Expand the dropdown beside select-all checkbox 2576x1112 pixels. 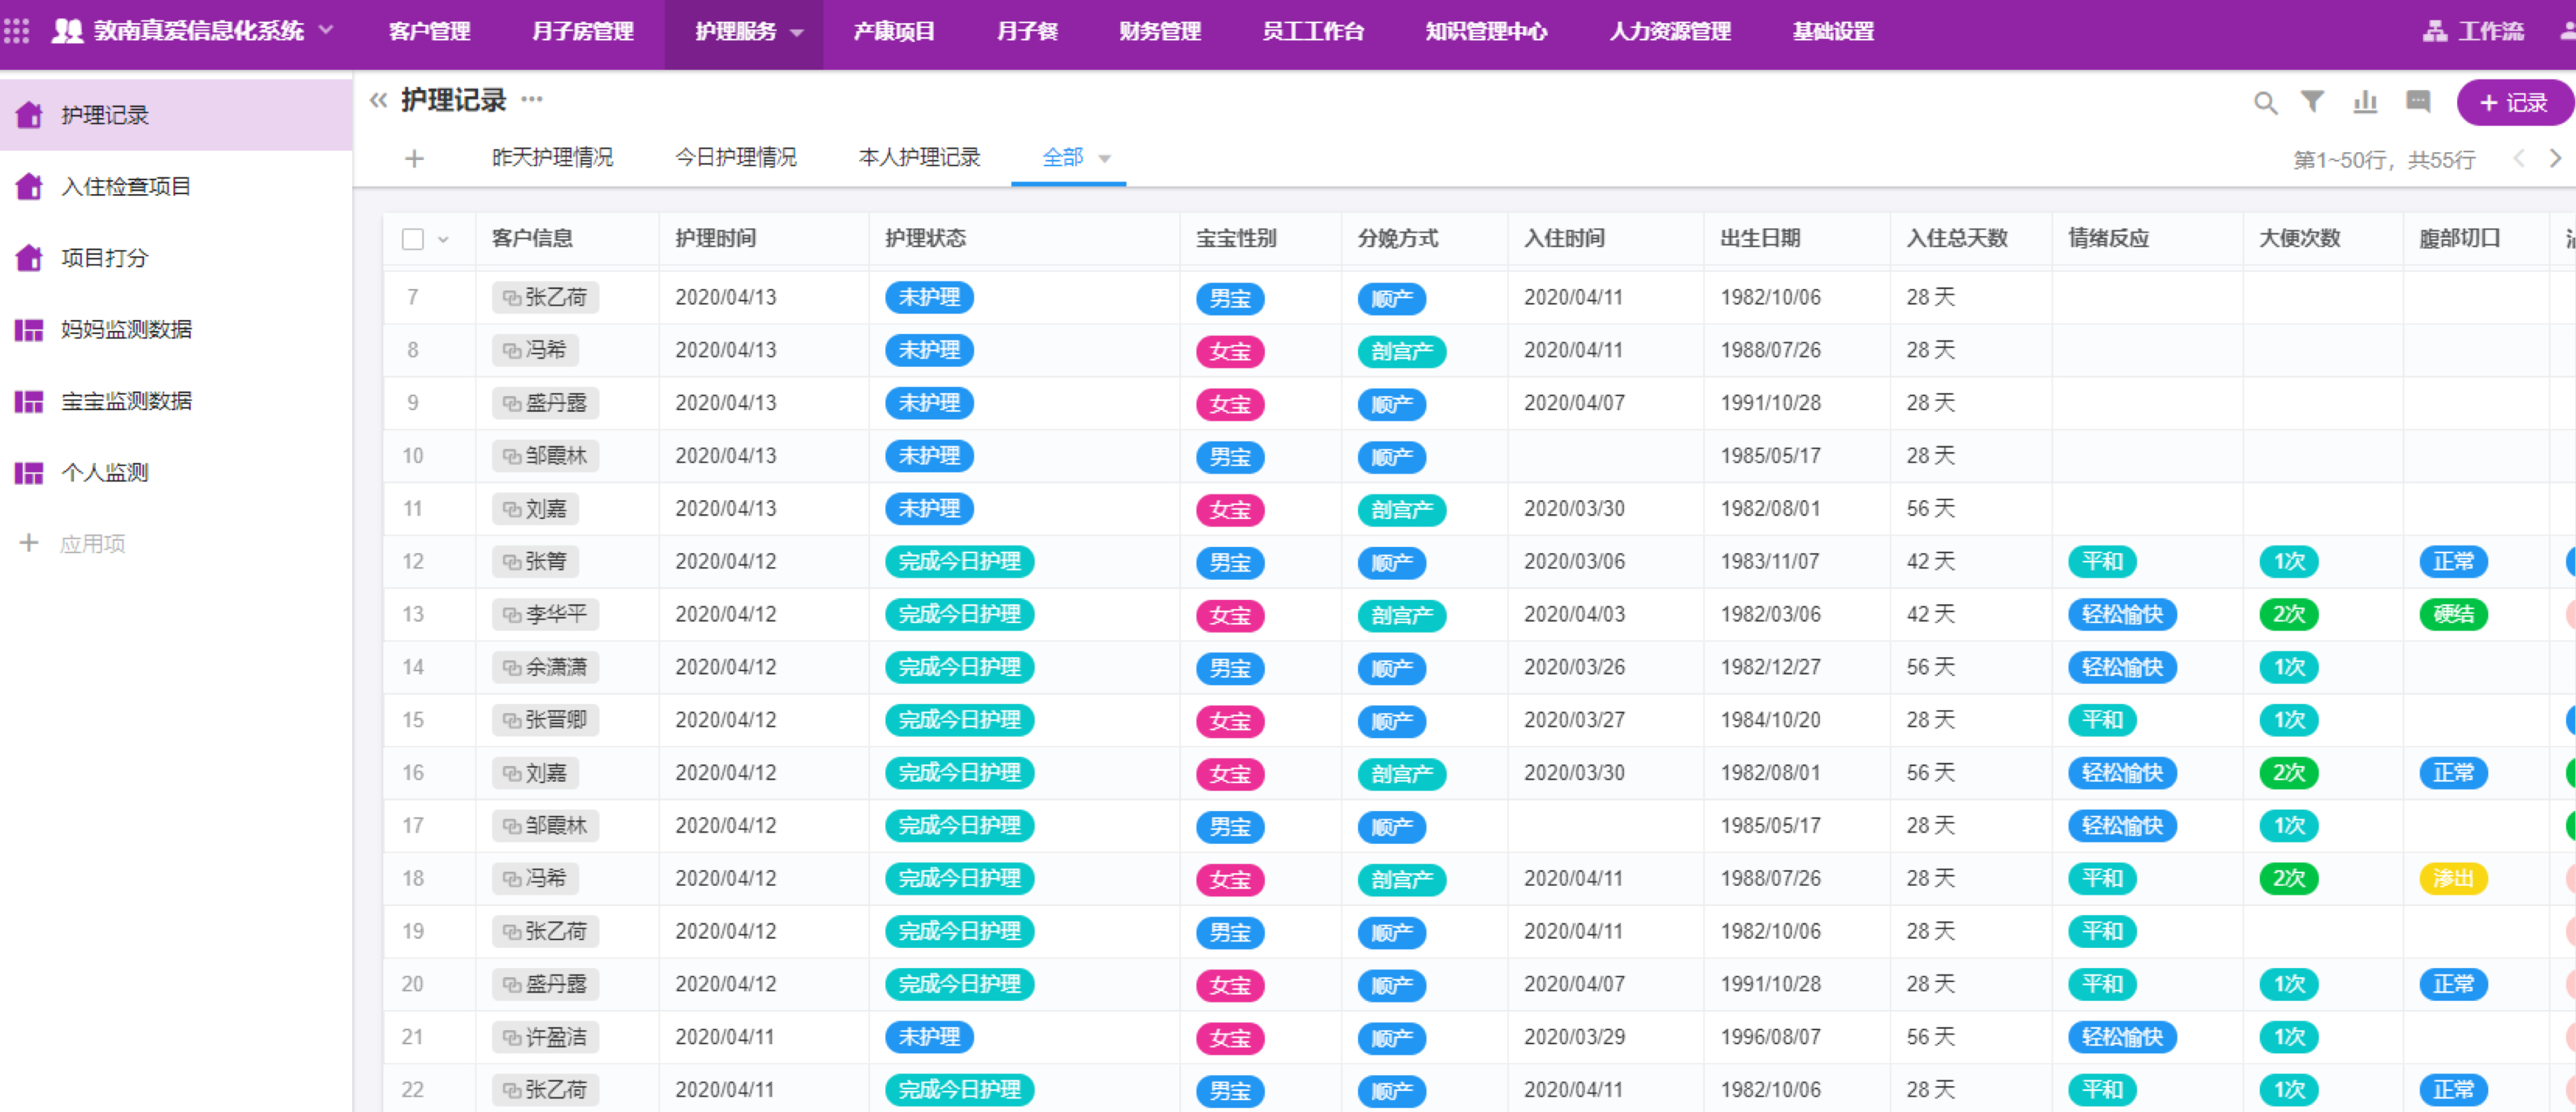pos(443,240)
